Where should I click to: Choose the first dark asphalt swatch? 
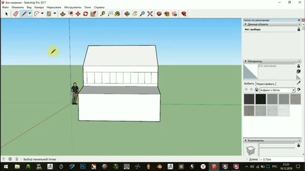coord(249,99)
